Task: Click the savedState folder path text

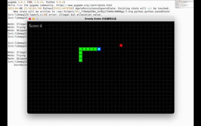Action: [113, 12]
